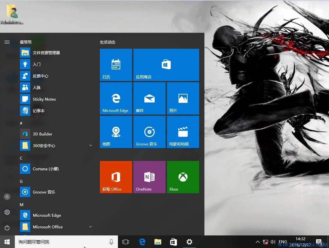Open the OneNote tile
This screenshot has width=329, height=248.
pos(150,177)
